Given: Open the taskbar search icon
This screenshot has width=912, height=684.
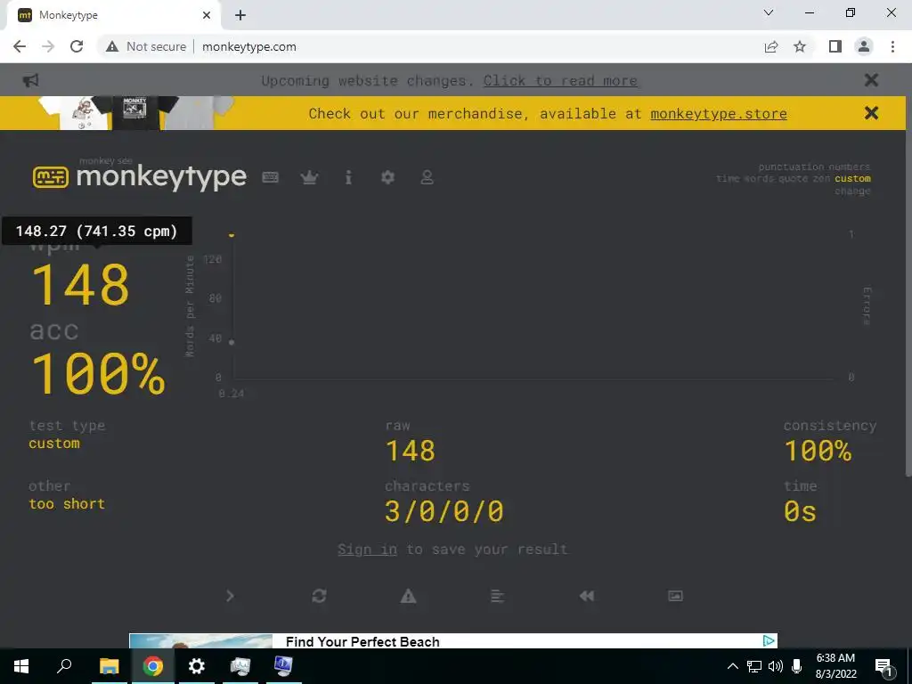Looking at the screenshot, I should [64, 666].
